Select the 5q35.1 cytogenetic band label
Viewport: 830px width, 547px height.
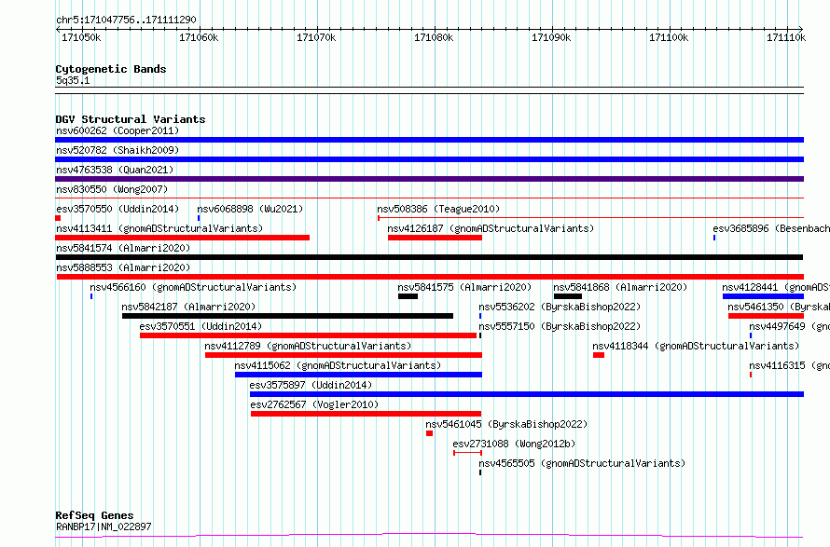[x=73, y=80]
